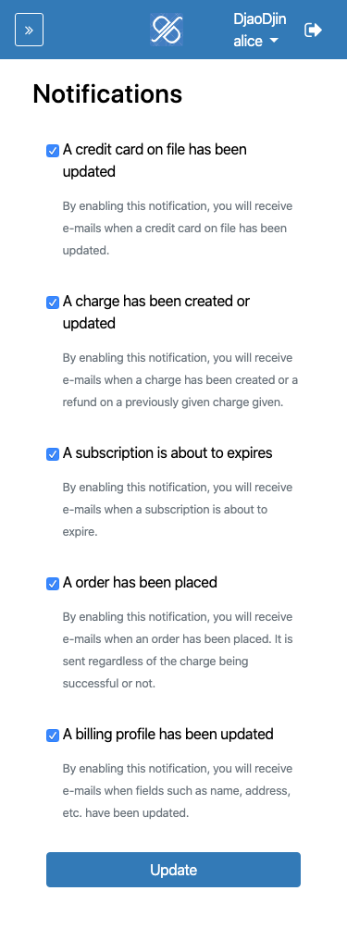Uncheck the credit card updated checkbox
347x928 pixels.
pyautogui.click(x=53, y=150)
